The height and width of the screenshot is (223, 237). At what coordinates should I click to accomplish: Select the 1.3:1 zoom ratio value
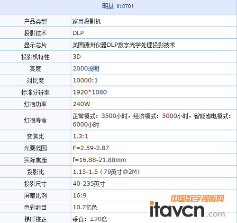tap(81, 137)
